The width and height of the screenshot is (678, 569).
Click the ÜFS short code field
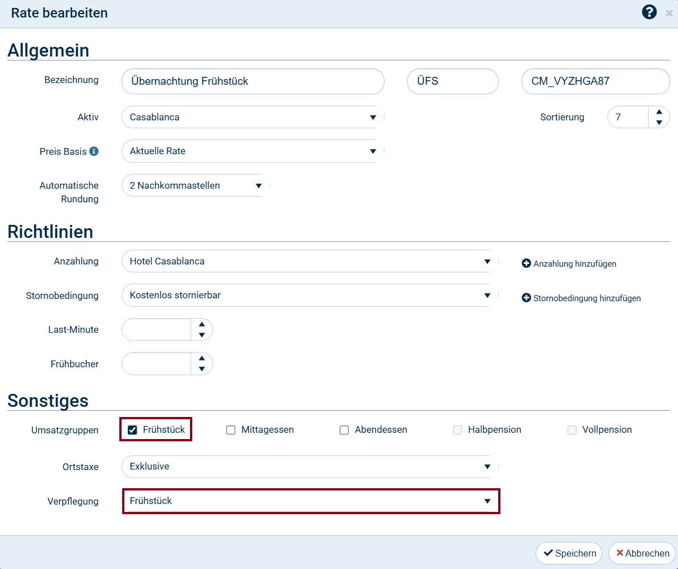pos(452,81)
